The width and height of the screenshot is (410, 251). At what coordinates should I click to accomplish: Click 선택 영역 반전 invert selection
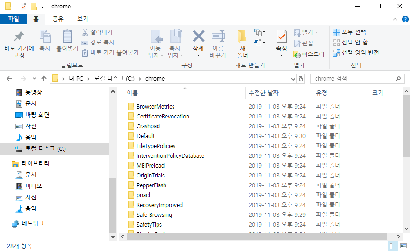tap(356, 52)
